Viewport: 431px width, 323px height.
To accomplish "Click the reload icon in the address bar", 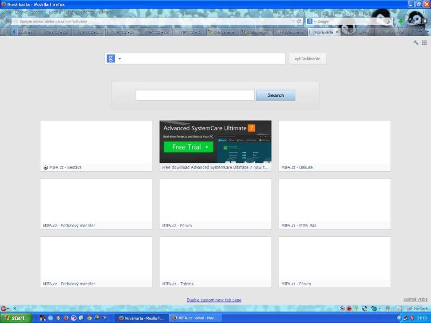I will point(300,22).
